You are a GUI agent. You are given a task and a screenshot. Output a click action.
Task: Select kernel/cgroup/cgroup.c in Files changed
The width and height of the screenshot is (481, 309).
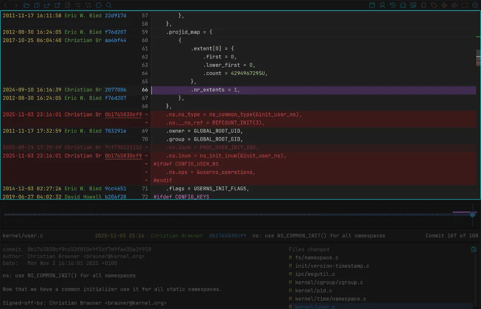329,283
